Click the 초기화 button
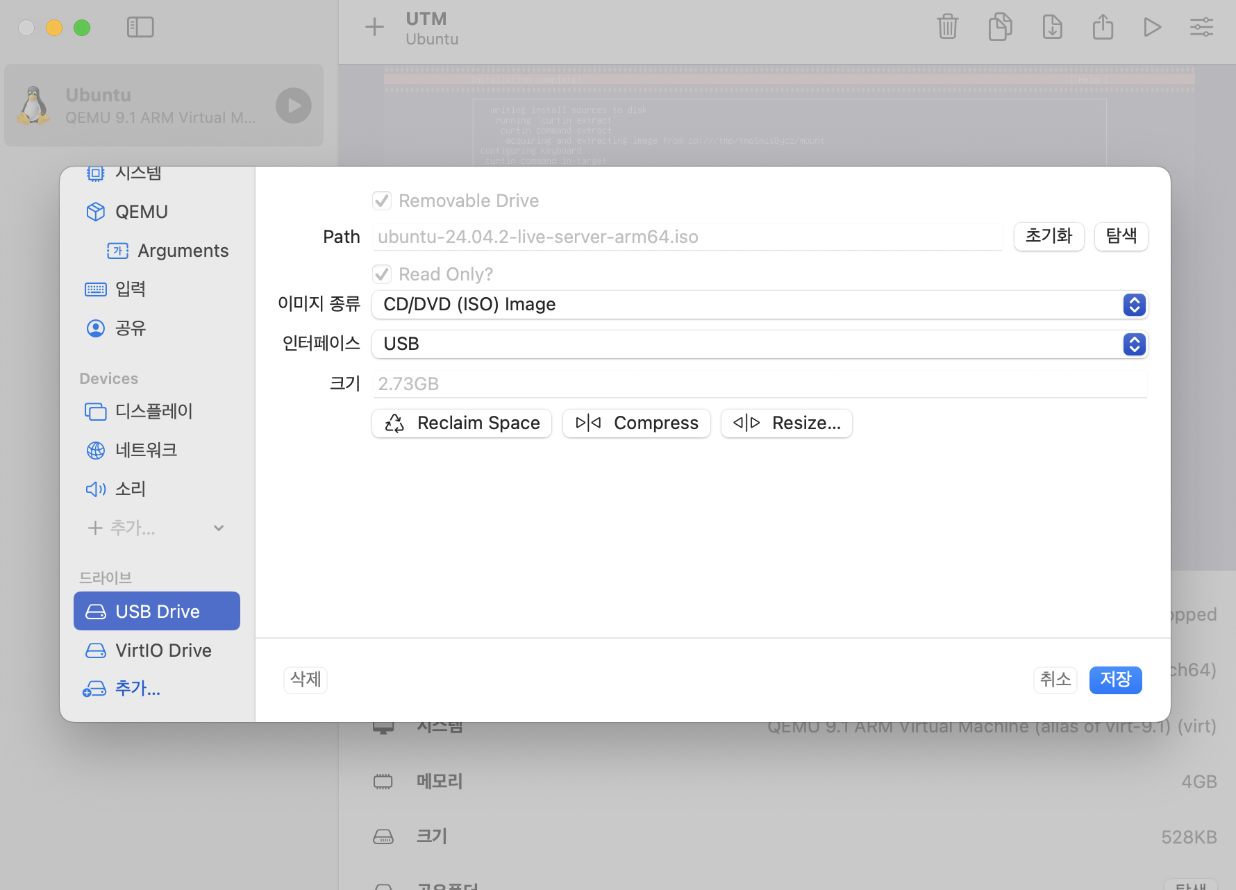 pos(1049,237)
